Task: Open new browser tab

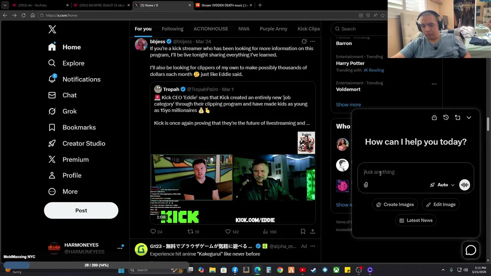Action: click(x=260, y=5)
